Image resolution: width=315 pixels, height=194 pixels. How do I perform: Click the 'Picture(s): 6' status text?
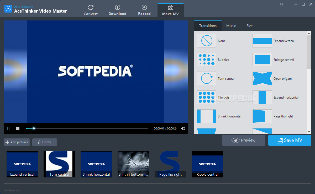pyautogui.click(x=13, y=190)
